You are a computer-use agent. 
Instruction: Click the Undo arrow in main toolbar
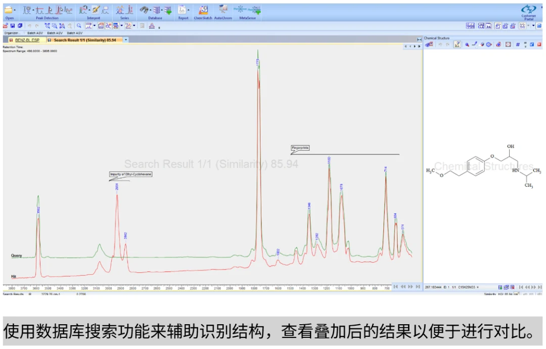(x=30, y=26)
